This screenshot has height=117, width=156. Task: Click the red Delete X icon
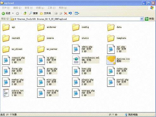(66, 13)
